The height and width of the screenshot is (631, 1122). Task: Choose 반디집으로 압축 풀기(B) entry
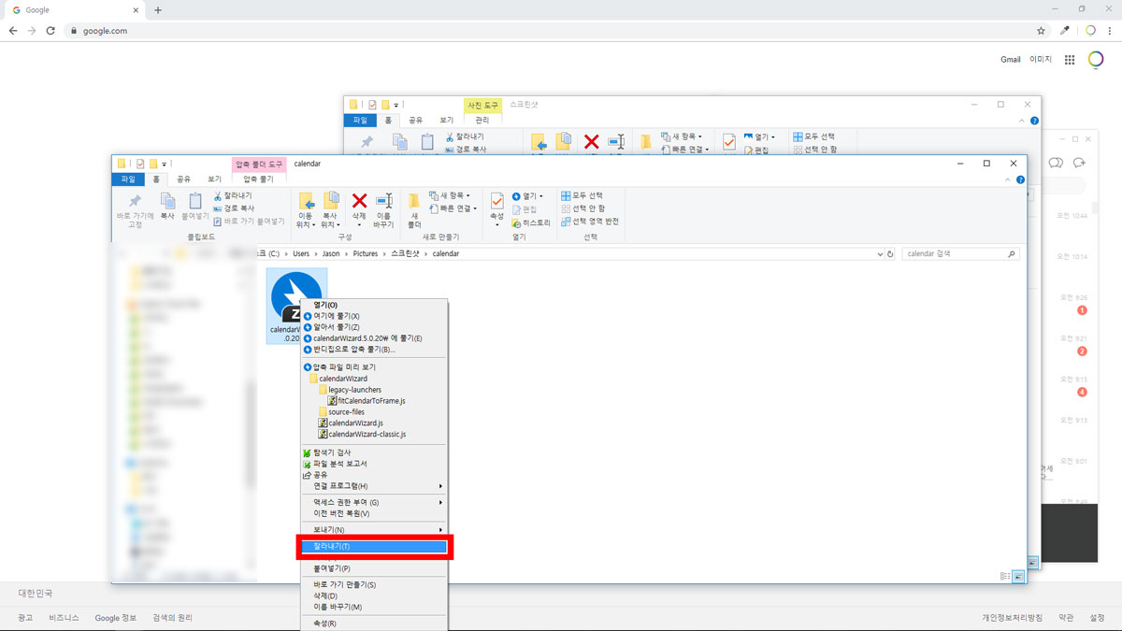[374, 350]
